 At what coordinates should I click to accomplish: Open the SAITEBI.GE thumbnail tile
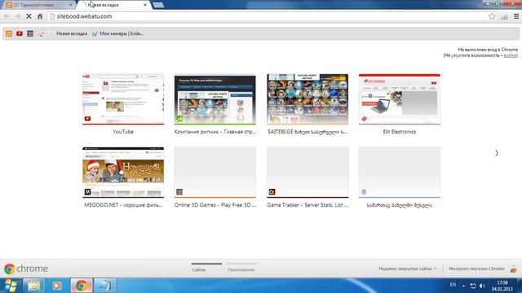coord(307,99)
